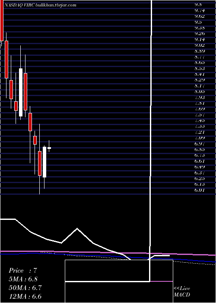Click the 9.38 price level label

point(200,28)
